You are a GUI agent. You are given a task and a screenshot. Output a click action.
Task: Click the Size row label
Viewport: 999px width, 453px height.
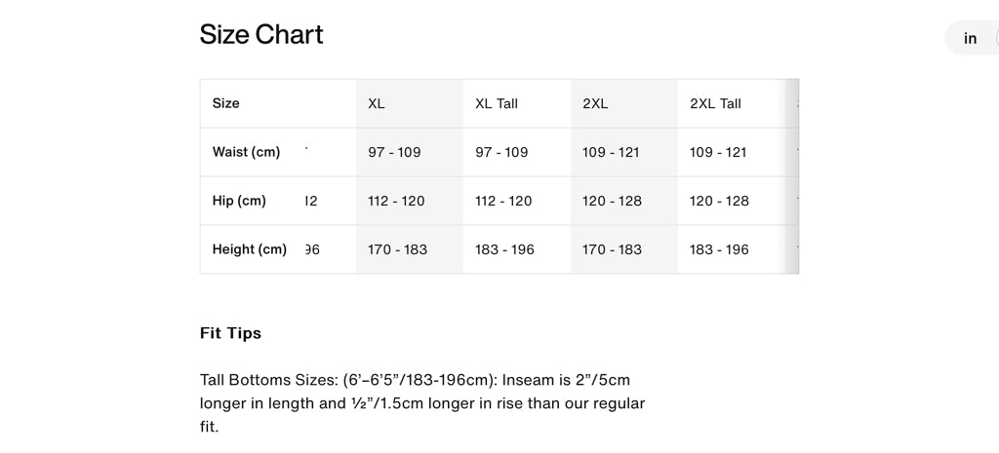226,103
